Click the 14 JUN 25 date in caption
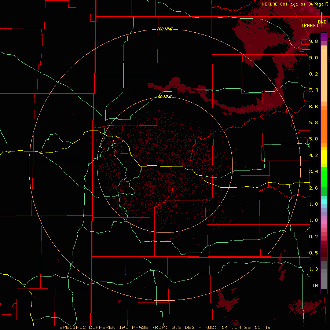This screenshot has width=330, height=330. [x=236, y=327]
